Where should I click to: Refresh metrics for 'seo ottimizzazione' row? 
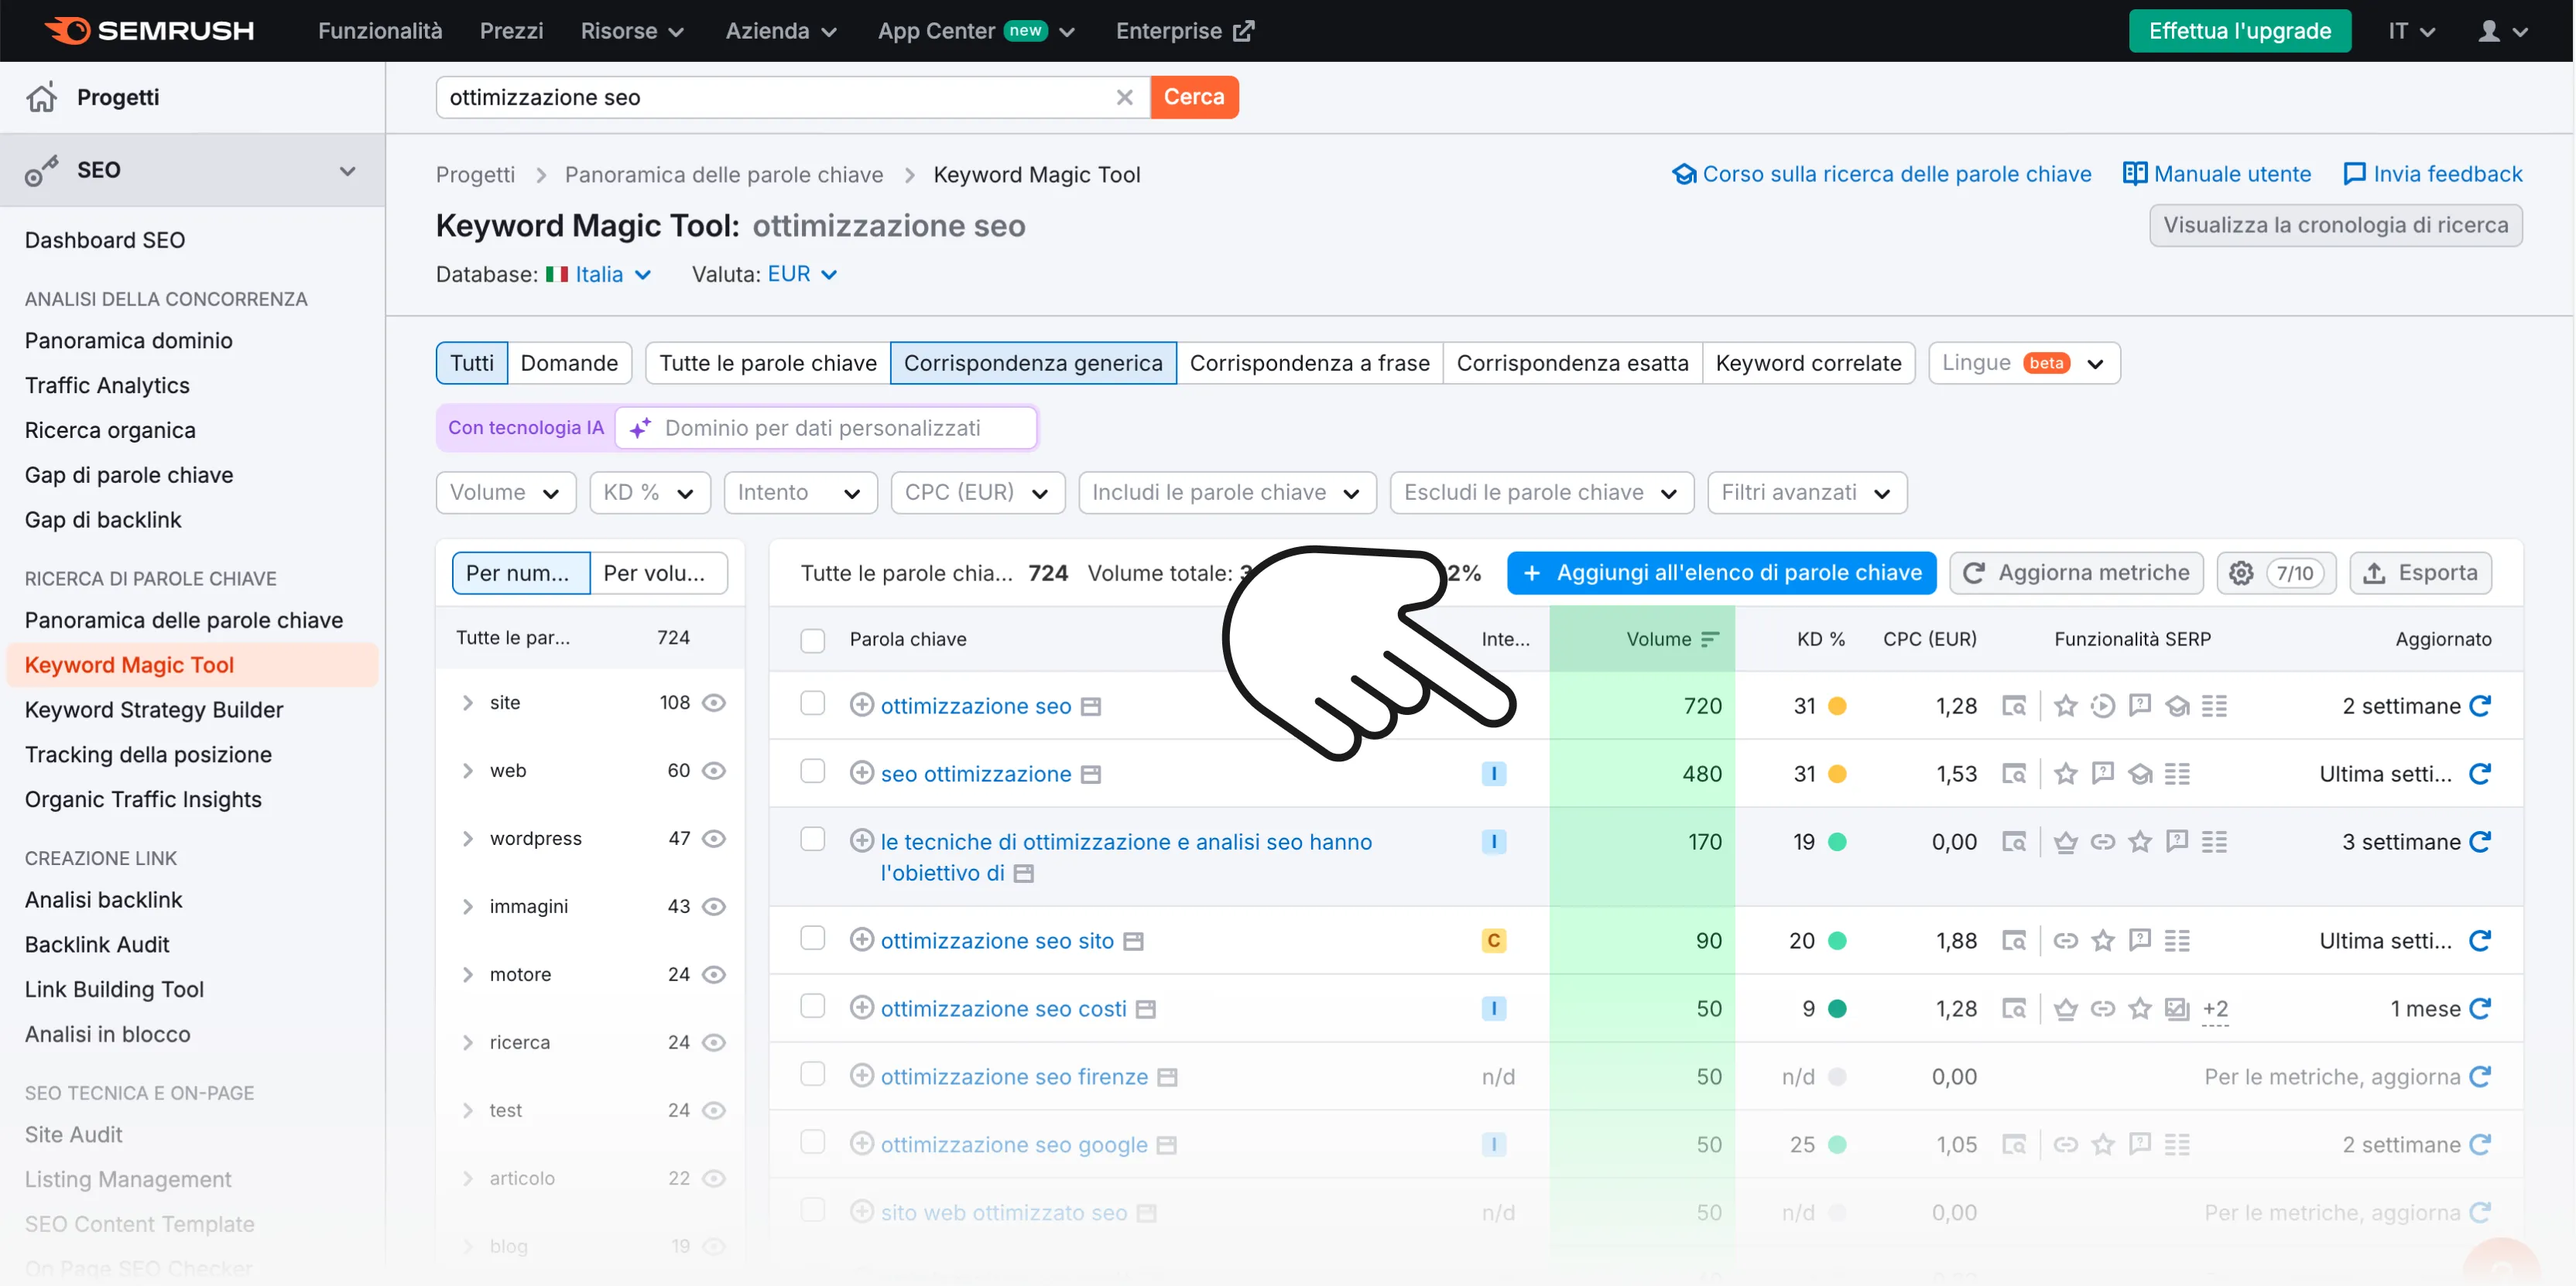point(2480,774)
